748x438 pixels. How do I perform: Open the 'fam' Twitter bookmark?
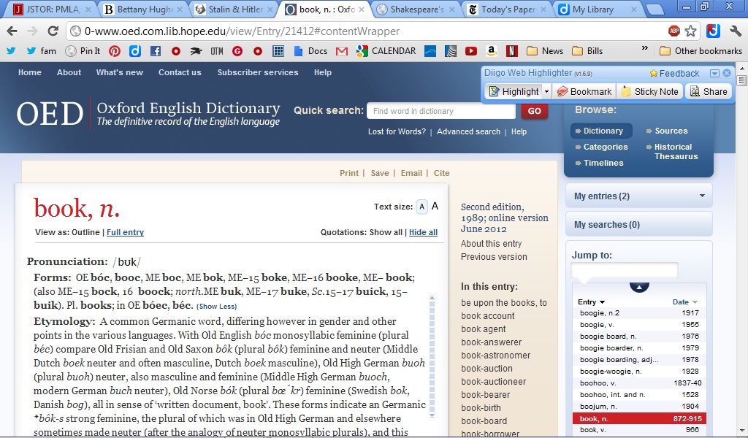tap(41, 51)
